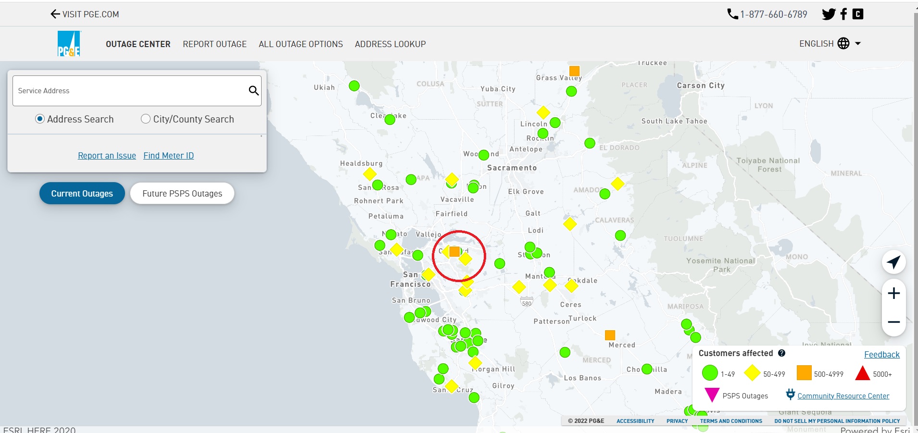The image size is (918, 433).
Task: Click the phone icon in the header
Action: pyautogui.click(x=732, y=14)
